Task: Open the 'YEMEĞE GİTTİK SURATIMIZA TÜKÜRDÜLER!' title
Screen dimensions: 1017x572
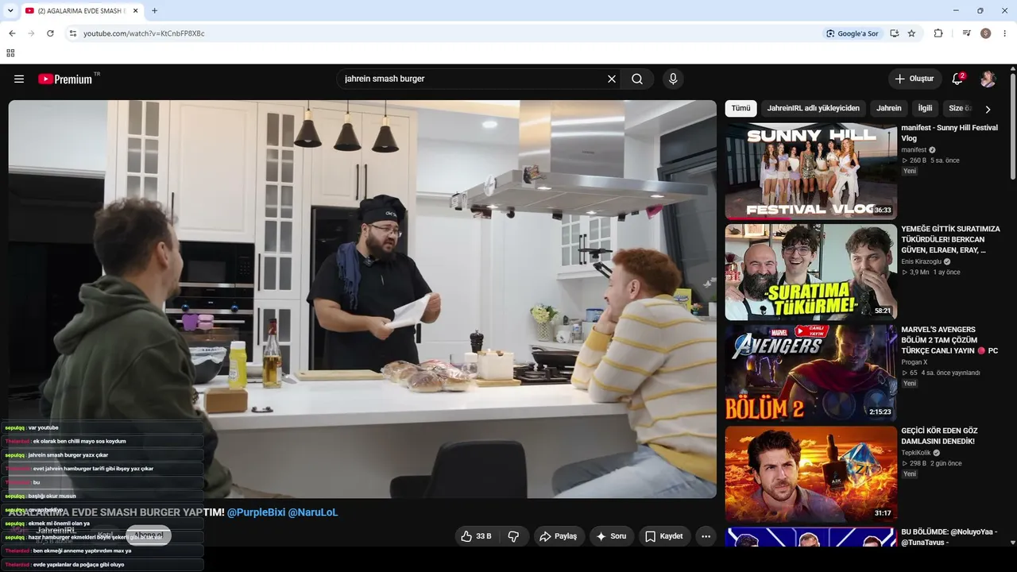Action: [950, 239]
